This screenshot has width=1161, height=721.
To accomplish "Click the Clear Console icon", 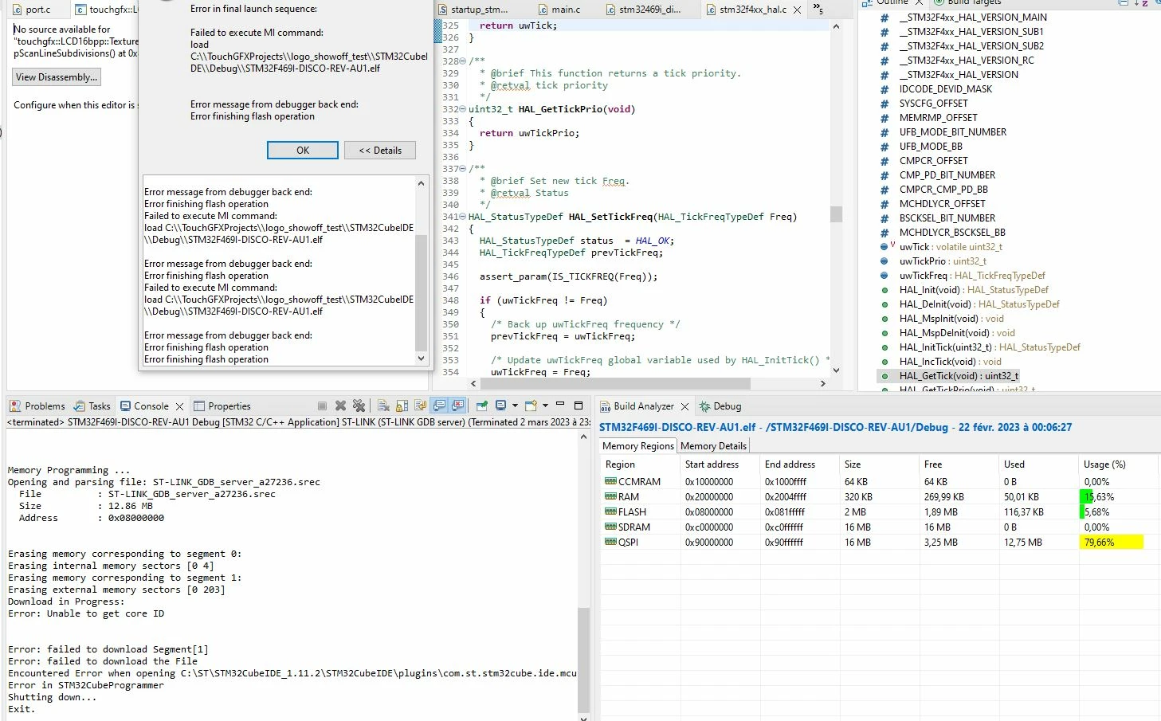I will point(383,406).
